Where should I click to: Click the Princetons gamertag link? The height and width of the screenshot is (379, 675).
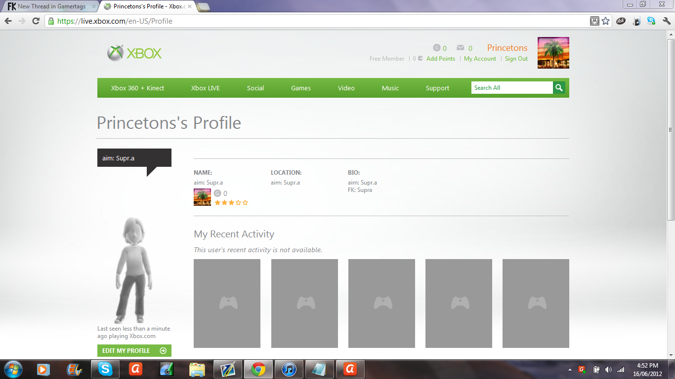(507, 48)
